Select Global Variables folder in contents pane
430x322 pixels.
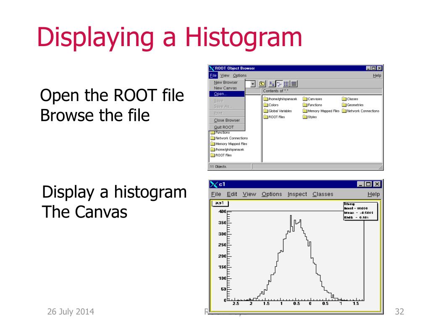point(278,111)
